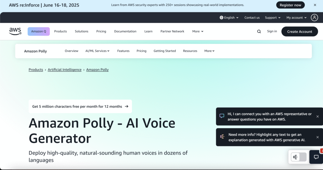Screen dimensions: 323x170
Task: Click the 'Learn from AWS security experts' banner text
Action: 178,5
